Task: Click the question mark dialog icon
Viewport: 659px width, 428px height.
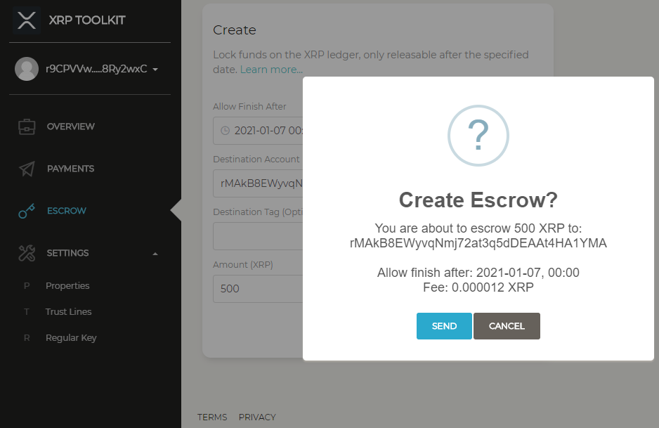Action: 478,136
